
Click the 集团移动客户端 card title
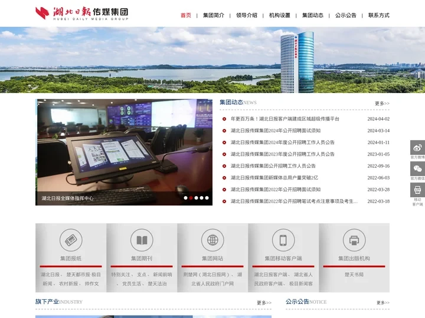click(283, 259)
